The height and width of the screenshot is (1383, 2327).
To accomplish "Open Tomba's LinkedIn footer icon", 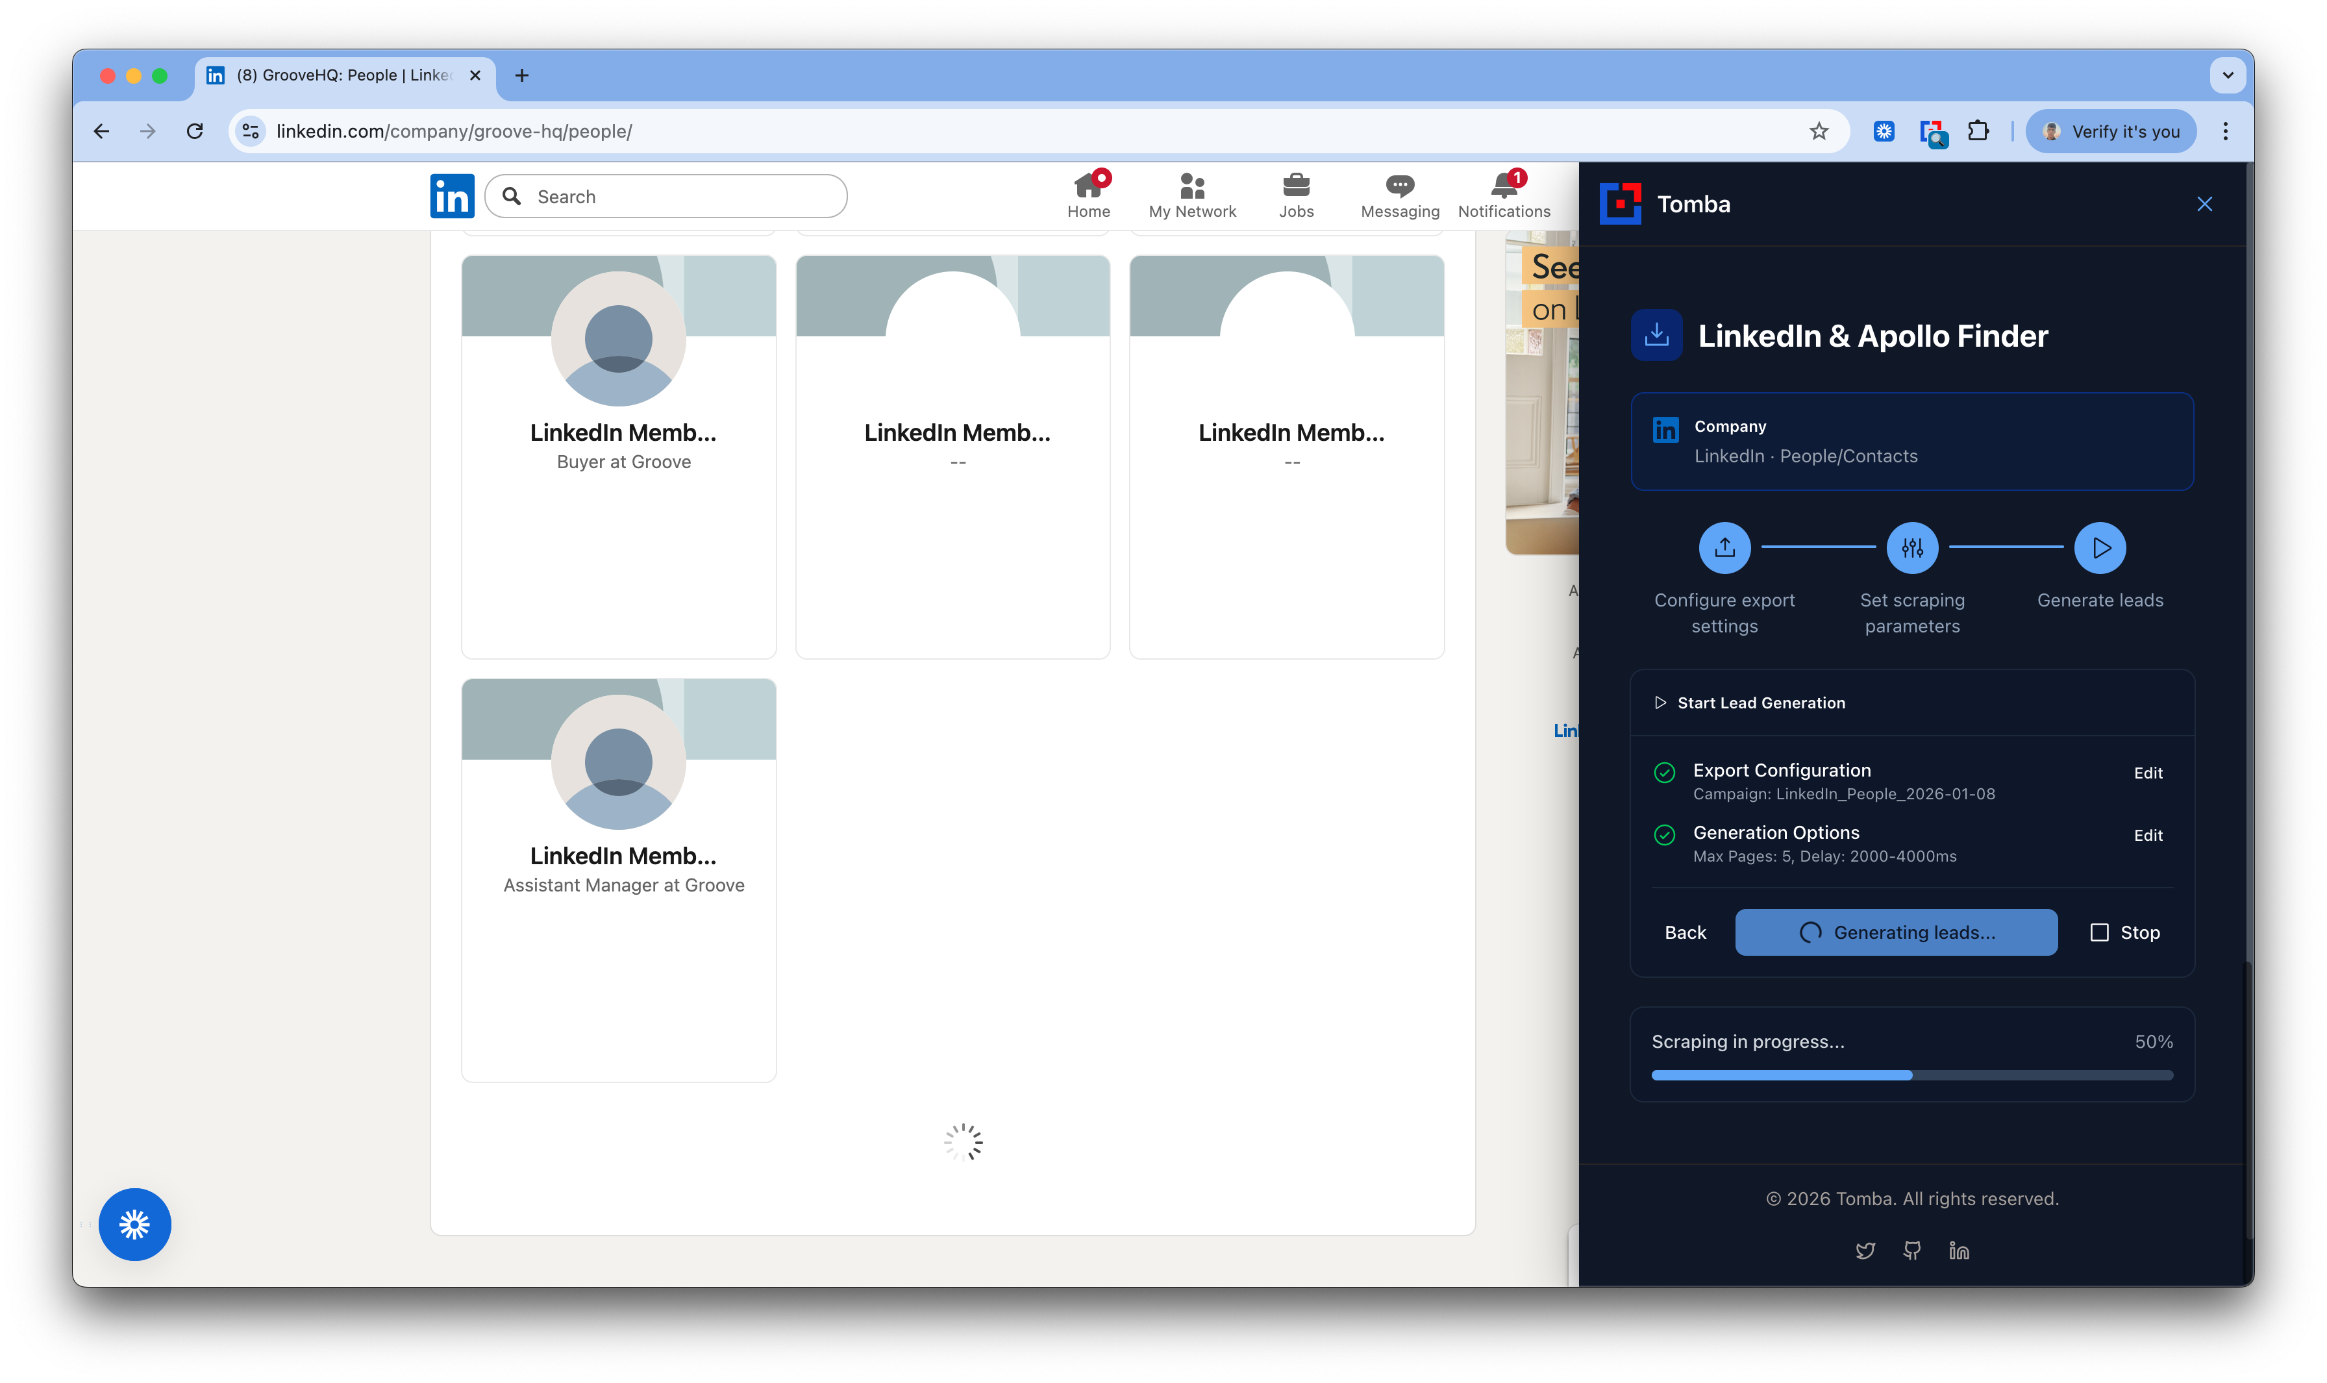I will pyautogui.click(x=1959, y=1251).
